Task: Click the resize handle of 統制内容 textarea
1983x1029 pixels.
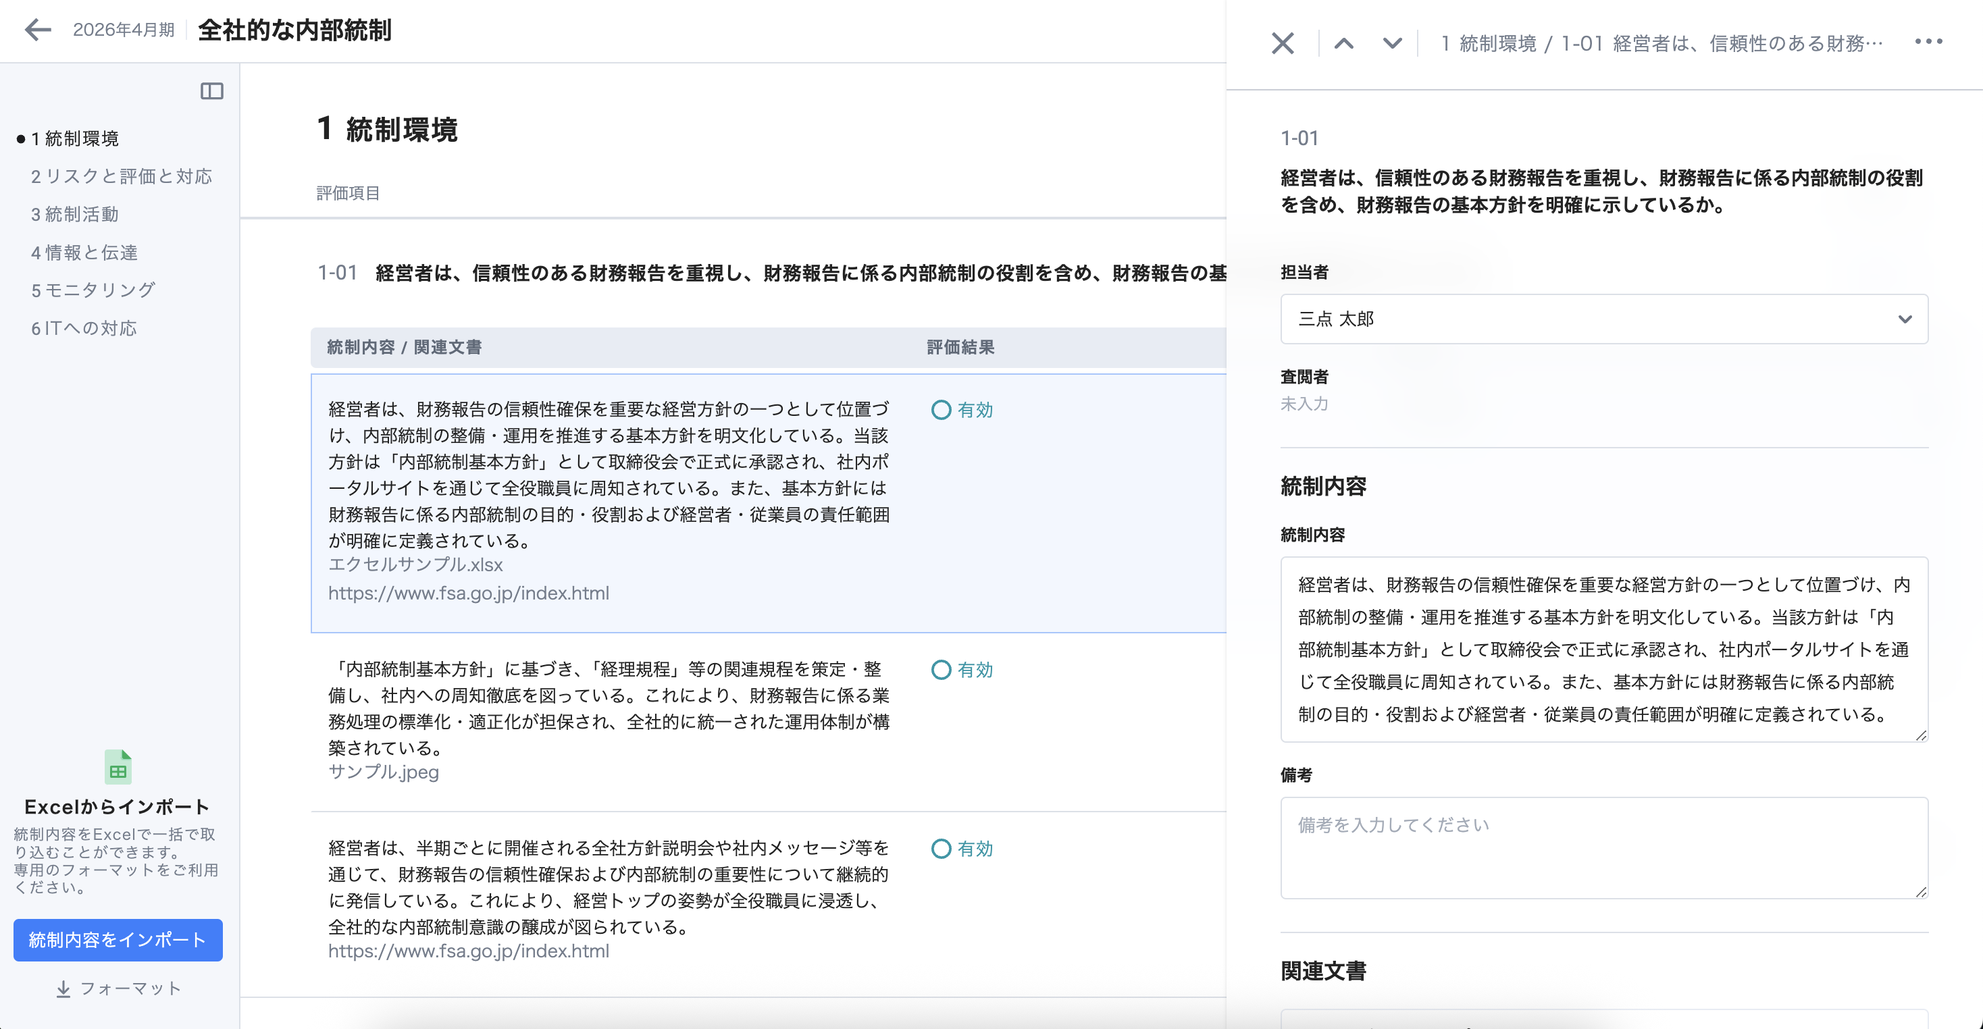Action: click(x=1921, y=735)
